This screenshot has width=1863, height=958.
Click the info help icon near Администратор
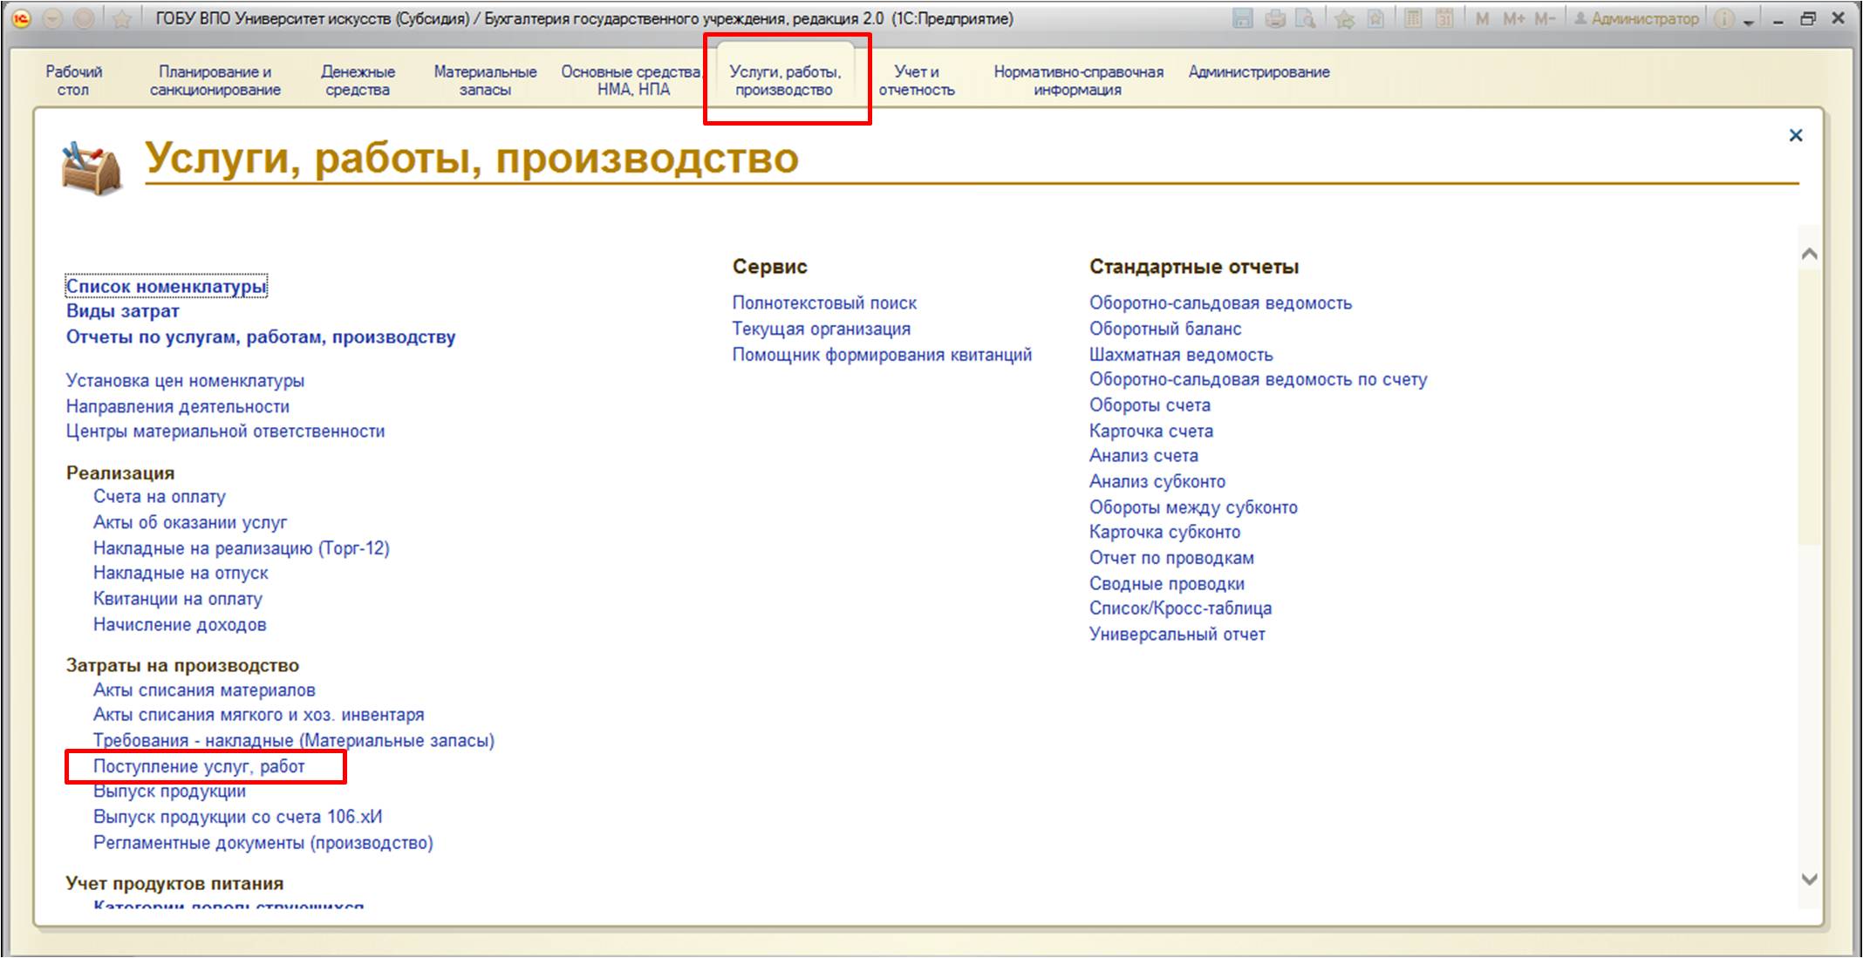(x=1723, y=18)
